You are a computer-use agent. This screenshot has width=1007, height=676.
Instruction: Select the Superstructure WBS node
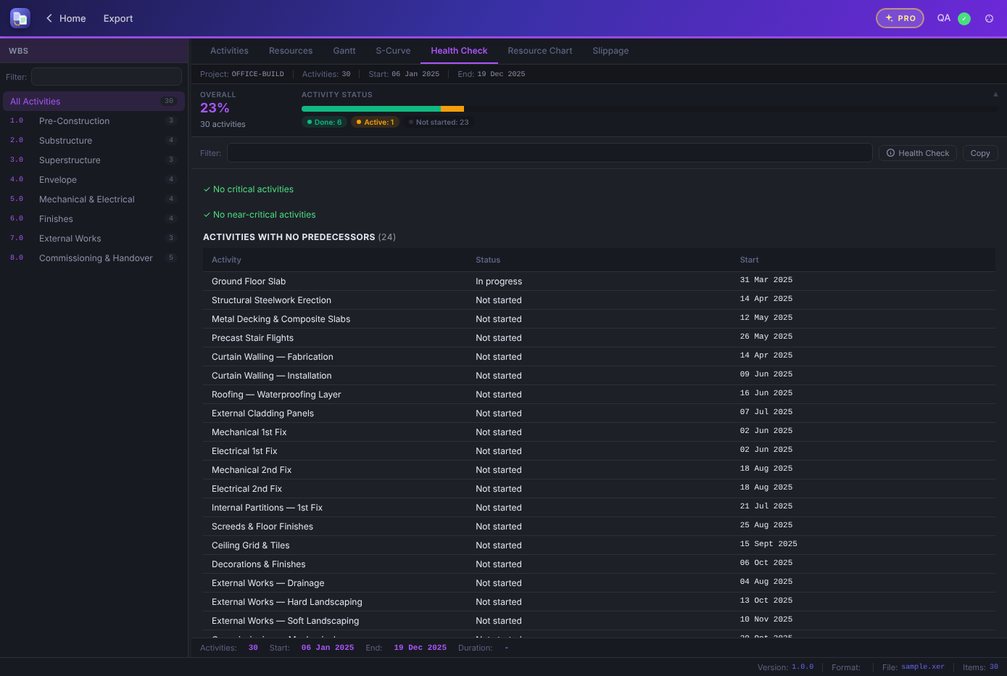(x=94, y=160)
